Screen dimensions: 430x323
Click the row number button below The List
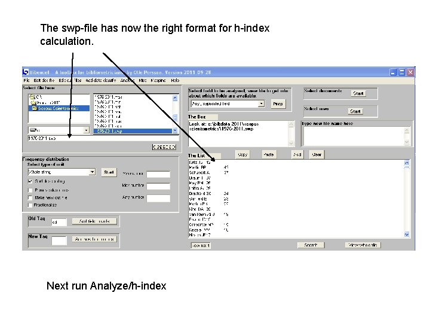(x=201, y=245)
